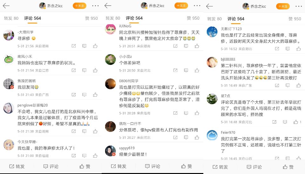Reply to 南风小禾's comment
This screenshot has width=305, height=174.
pos(85,70)
